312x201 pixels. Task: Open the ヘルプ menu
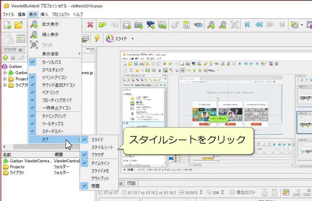(x=78, y=14)
